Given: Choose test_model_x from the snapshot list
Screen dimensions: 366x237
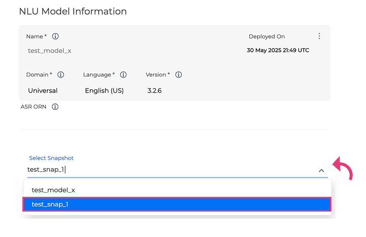Looking at the screenshot, I should point(53,190).
